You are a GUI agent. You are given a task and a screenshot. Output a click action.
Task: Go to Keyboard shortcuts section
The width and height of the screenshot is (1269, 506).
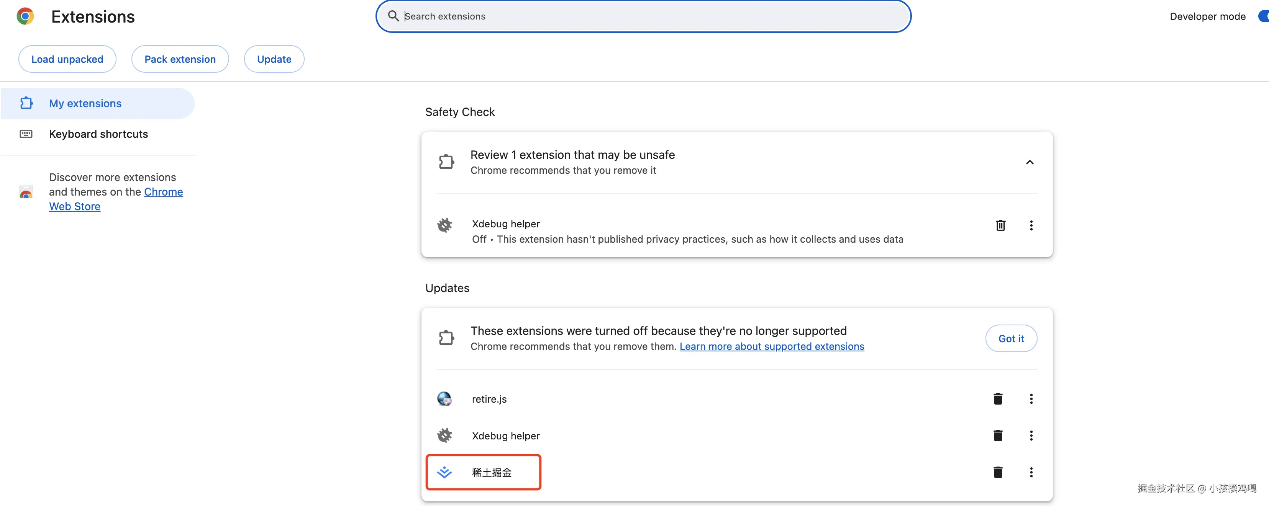98,134
